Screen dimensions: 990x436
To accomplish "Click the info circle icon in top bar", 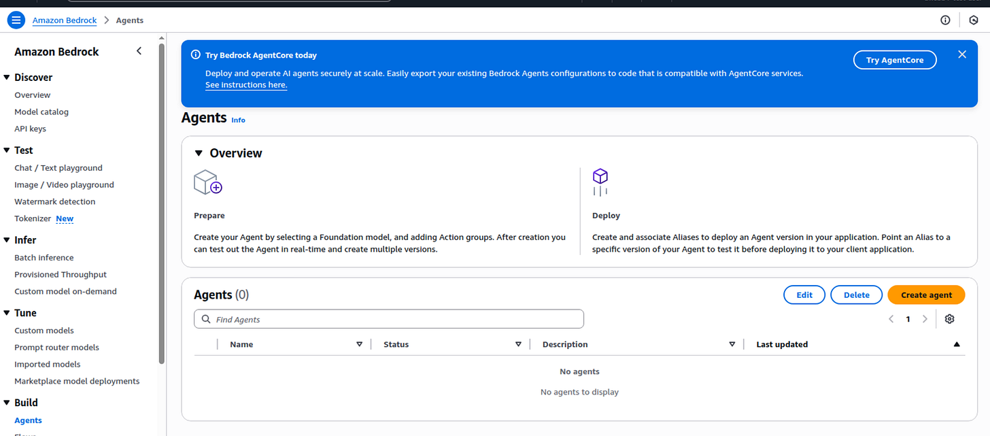I will point(945,20).
